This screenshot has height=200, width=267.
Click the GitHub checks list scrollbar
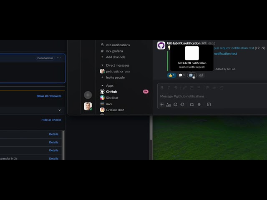point(63,145)
